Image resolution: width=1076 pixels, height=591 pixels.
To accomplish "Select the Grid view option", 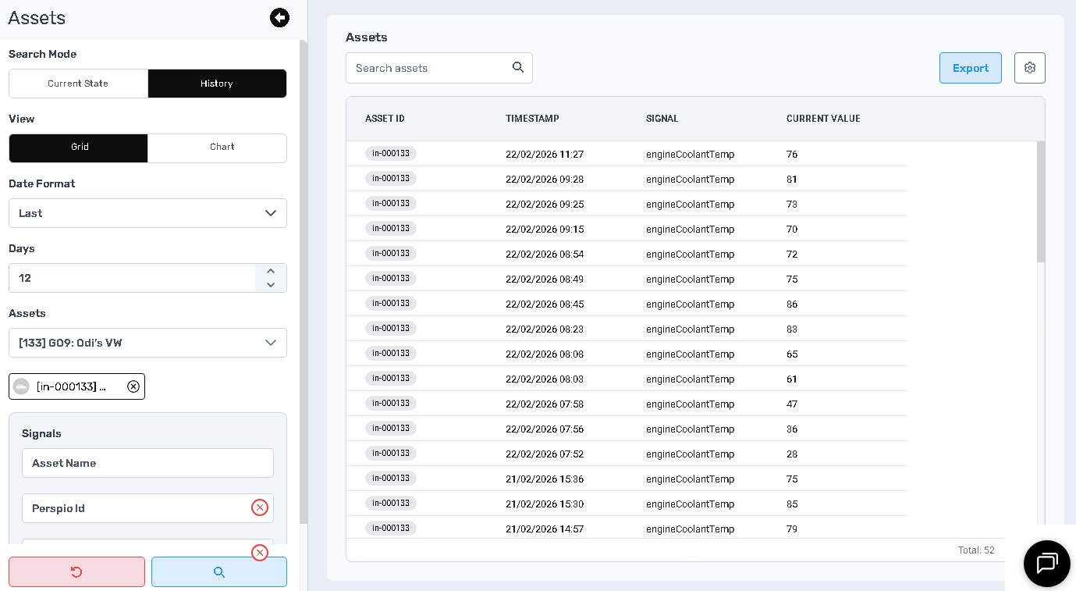I will 78,148.
